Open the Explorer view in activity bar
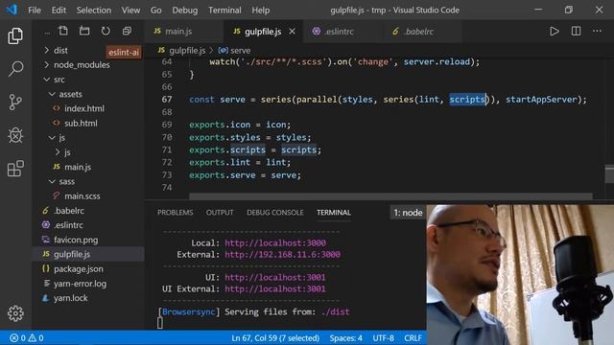Screen dimensions: 614x345 pyautogui.click(x=15, y=36)
